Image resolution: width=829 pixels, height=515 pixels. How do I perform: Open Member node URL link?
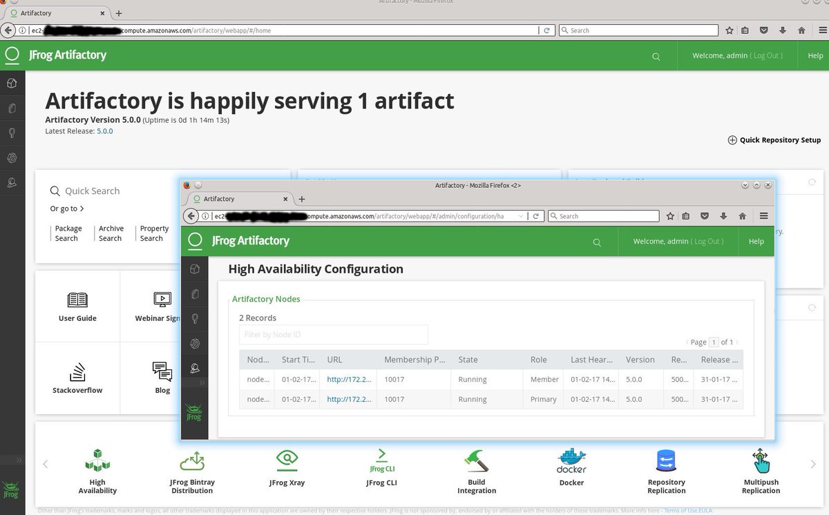click(x=349, y=380)
